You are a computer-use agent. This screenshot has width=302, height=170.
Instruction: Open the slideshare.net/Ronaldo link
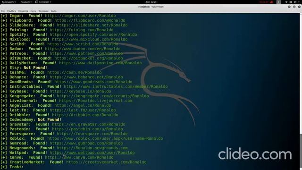coord(92,25)
